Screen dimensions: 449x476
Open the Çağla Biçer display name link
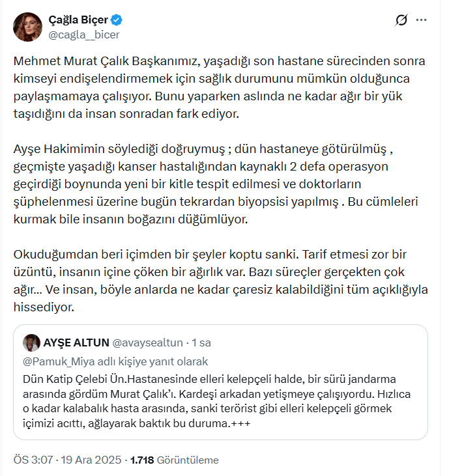click(x=78, y=18)
